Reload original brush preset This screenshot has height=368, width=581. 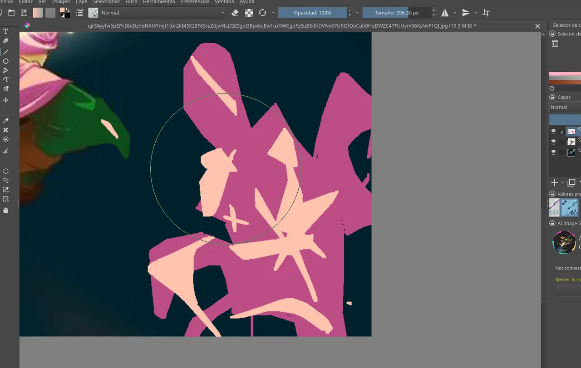(262, 13)
